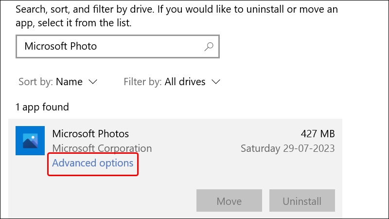This screenshot has height=219, width=389.
Task: Click the chevron next to All drives
Action: [x=216, y=82]
